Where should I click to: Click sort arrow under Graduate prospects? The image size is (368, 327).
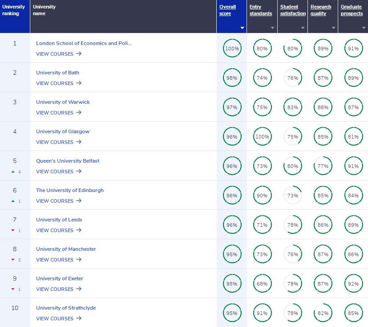pos(364,28)
